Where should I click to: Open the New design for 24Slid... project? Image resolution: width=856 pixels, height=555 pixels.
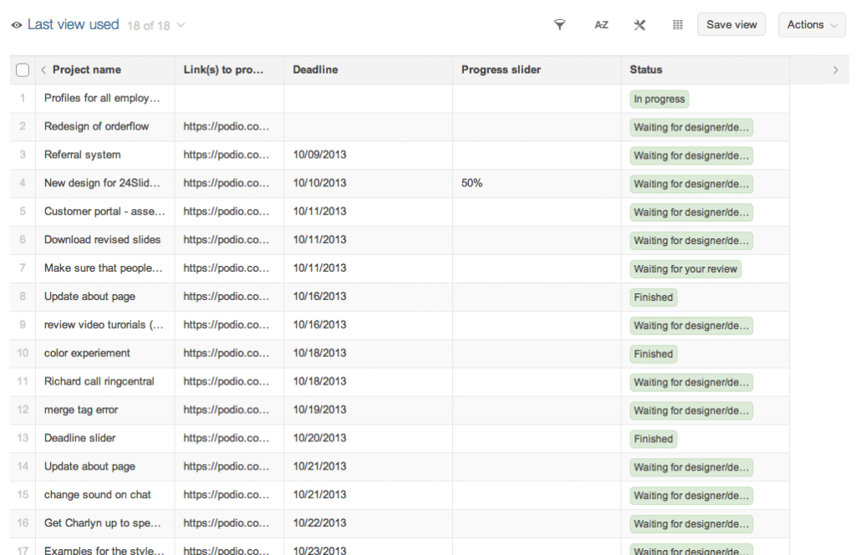point(102,183)
